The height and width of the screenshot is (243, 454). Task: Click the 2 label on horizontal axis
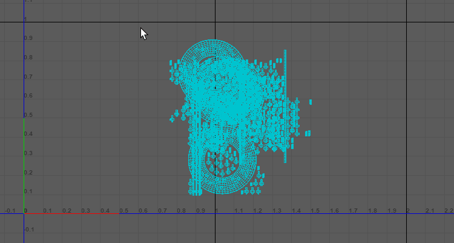(x=408, y=211)
